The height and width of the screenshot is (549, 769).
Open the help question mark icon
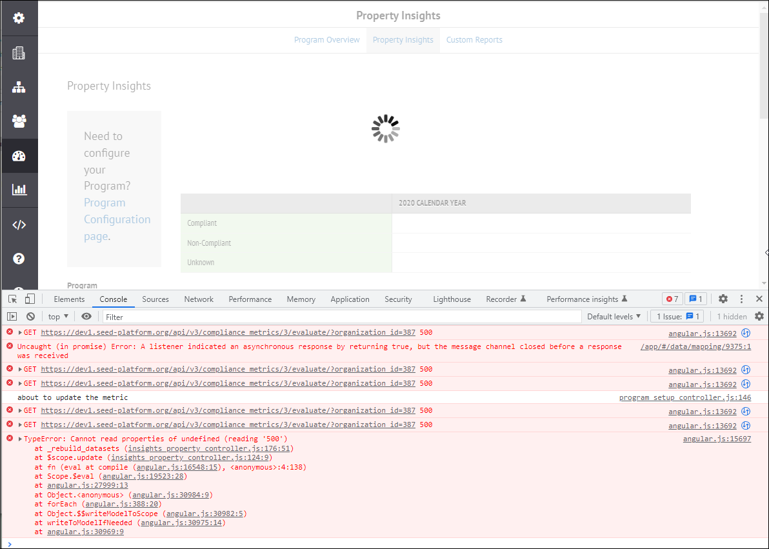coord(19,258)
